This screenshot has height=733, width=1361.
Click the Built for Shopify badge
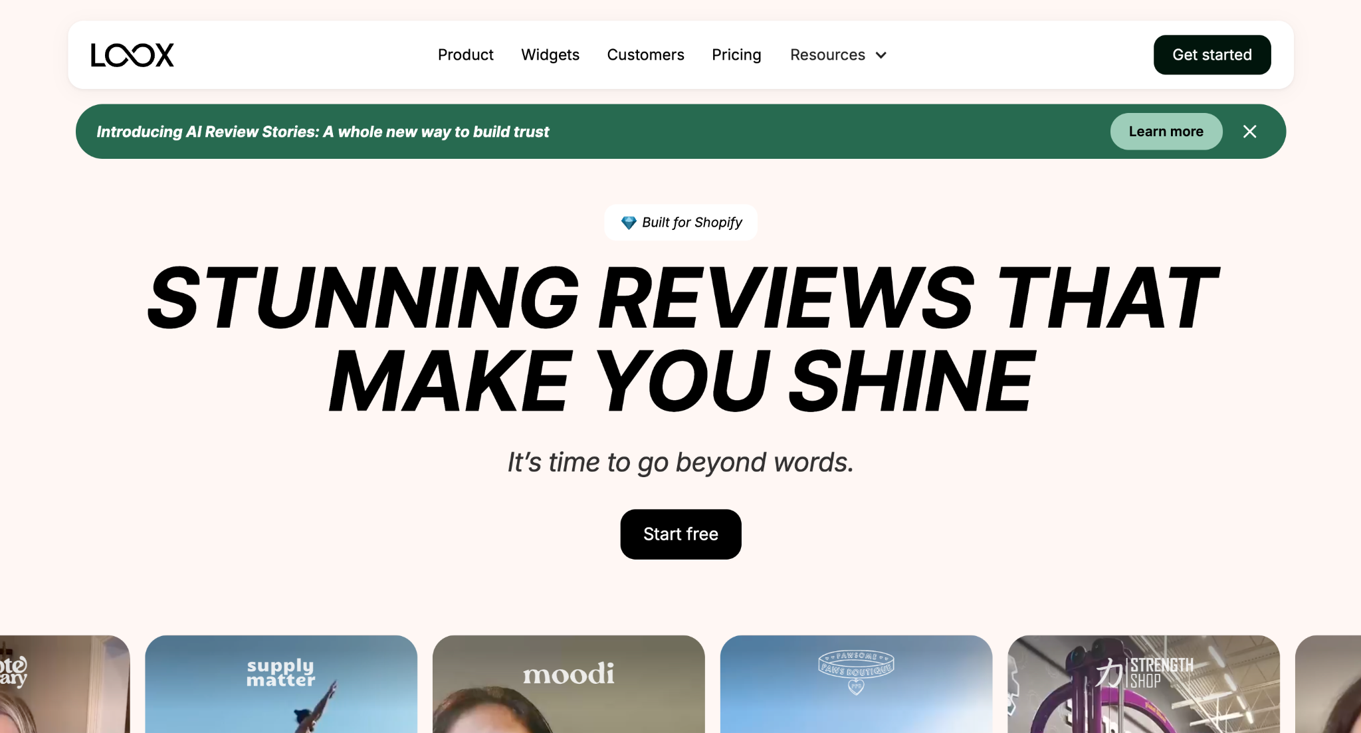[x=680, y=223]
